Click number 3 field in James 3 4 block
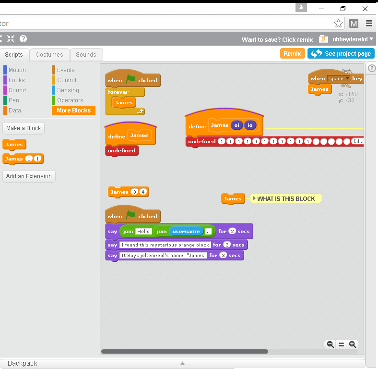This screenshot has height=369, width=378. (x=134, y=192)
